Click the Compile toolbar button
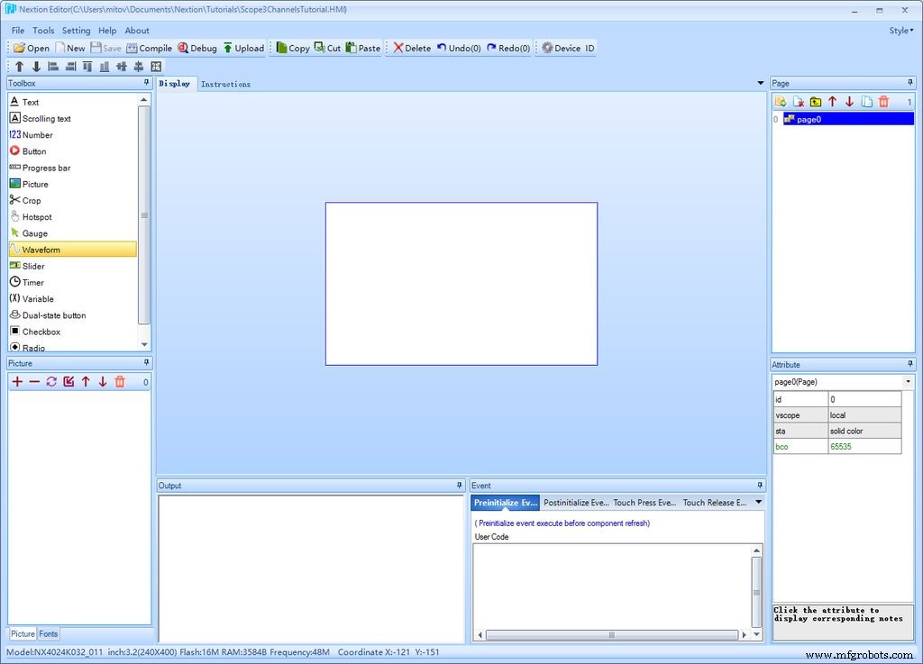Screen dimensions: 923x664 point(150,49)
